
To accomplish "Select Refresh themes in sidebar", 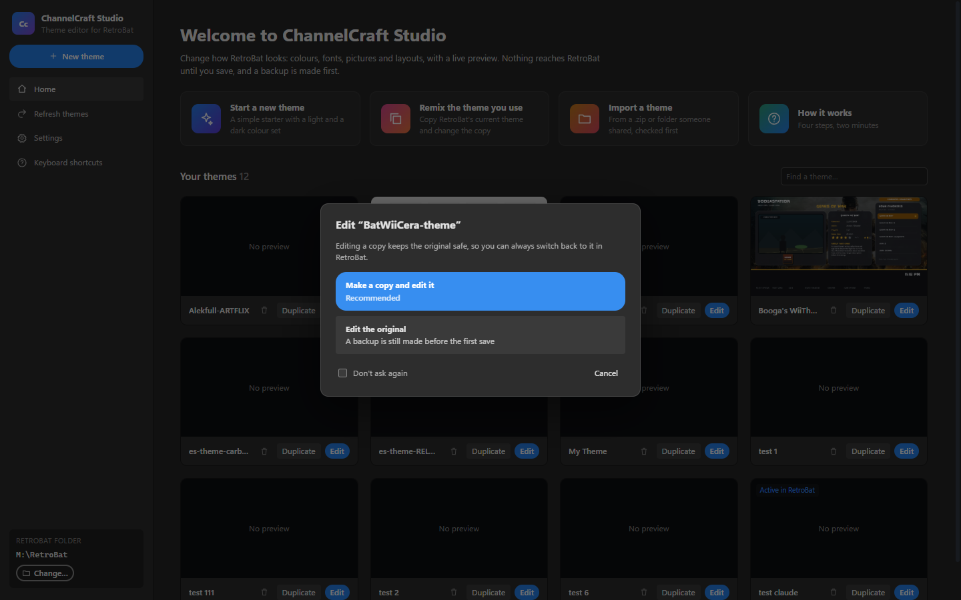I will tap(77, 114).
